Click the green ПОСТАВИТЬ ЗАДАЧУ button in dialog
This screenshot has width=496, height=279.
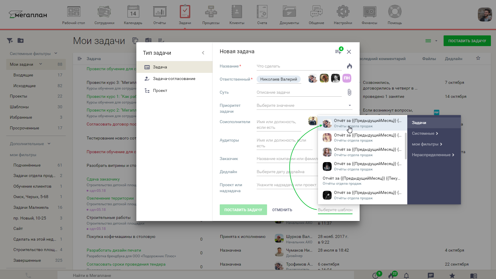(x=243, y=210)
